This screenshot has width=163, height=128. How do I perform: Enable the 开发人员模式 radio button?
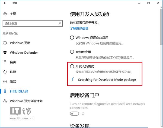[x=72, y=66]
